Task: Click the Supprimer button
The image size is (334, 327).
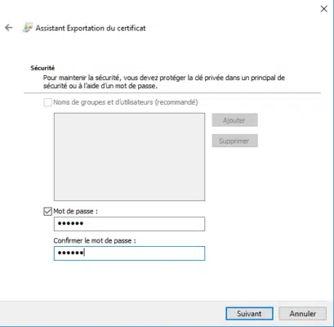Action: pyautogui.click(x=234, y=141)
